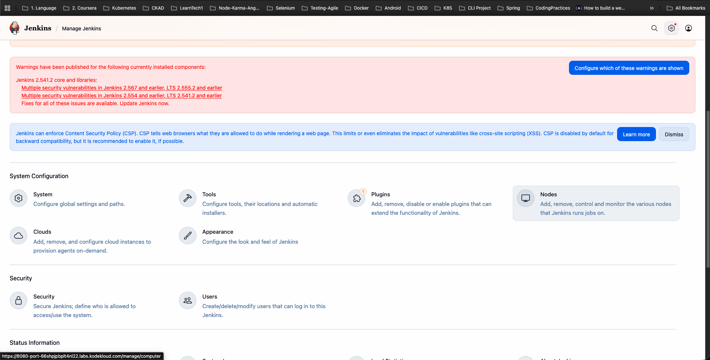Open the Android bookmark folder
The width and height of the screenshot is (710, 360).
(388, 8)
